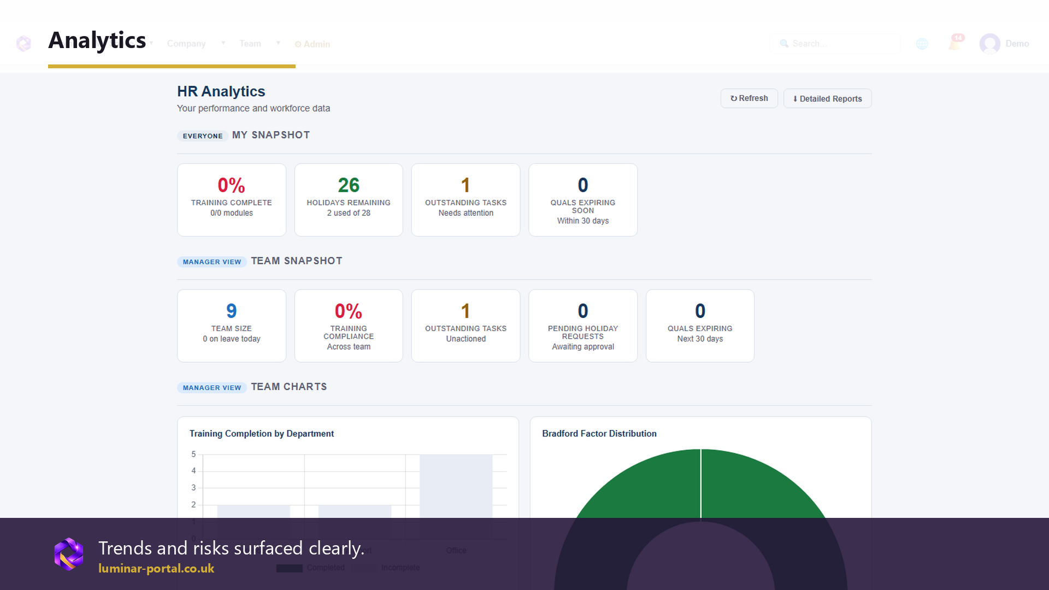Click the magnifier icon in the search box
This screenshot has width=1049, height=590.
(784, 44)
